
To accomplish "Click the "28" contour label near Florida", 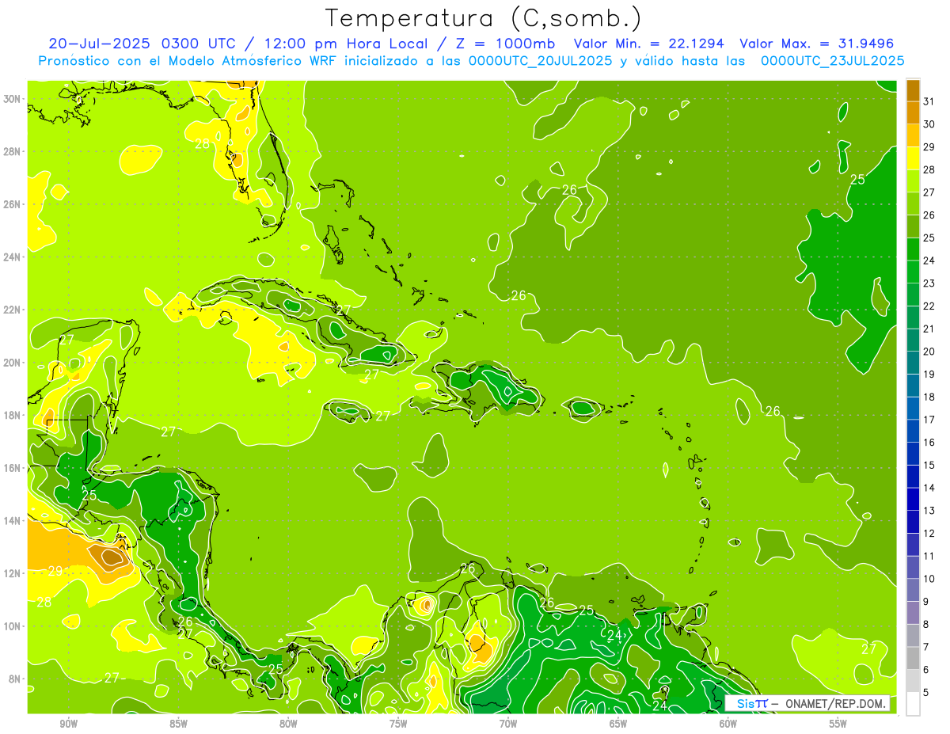I will click(x=203, y=143).
